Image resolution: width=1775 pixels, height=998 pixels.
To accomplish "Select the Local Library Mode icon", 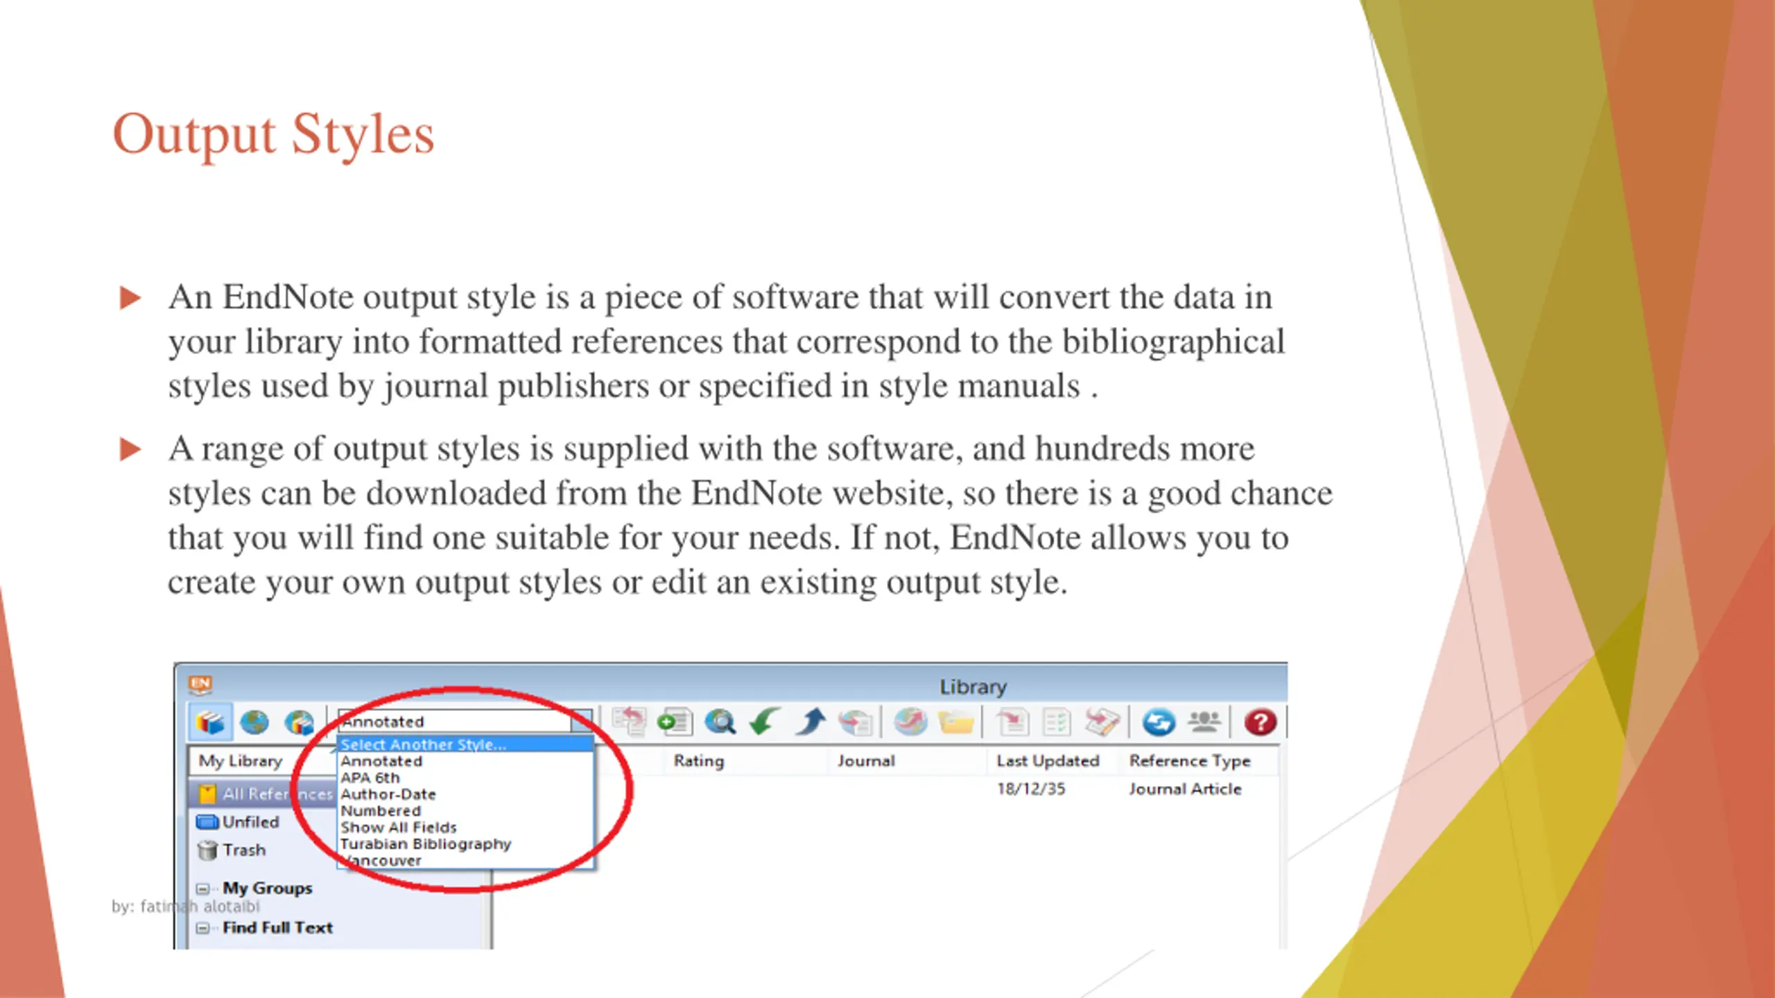I will pyautogui.click(x=209, y=722).
